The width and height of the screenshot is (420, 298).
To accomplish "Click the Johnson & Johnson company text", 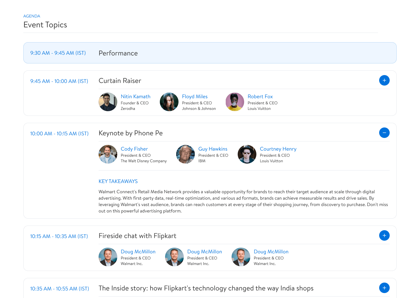I will pos(199,109).
